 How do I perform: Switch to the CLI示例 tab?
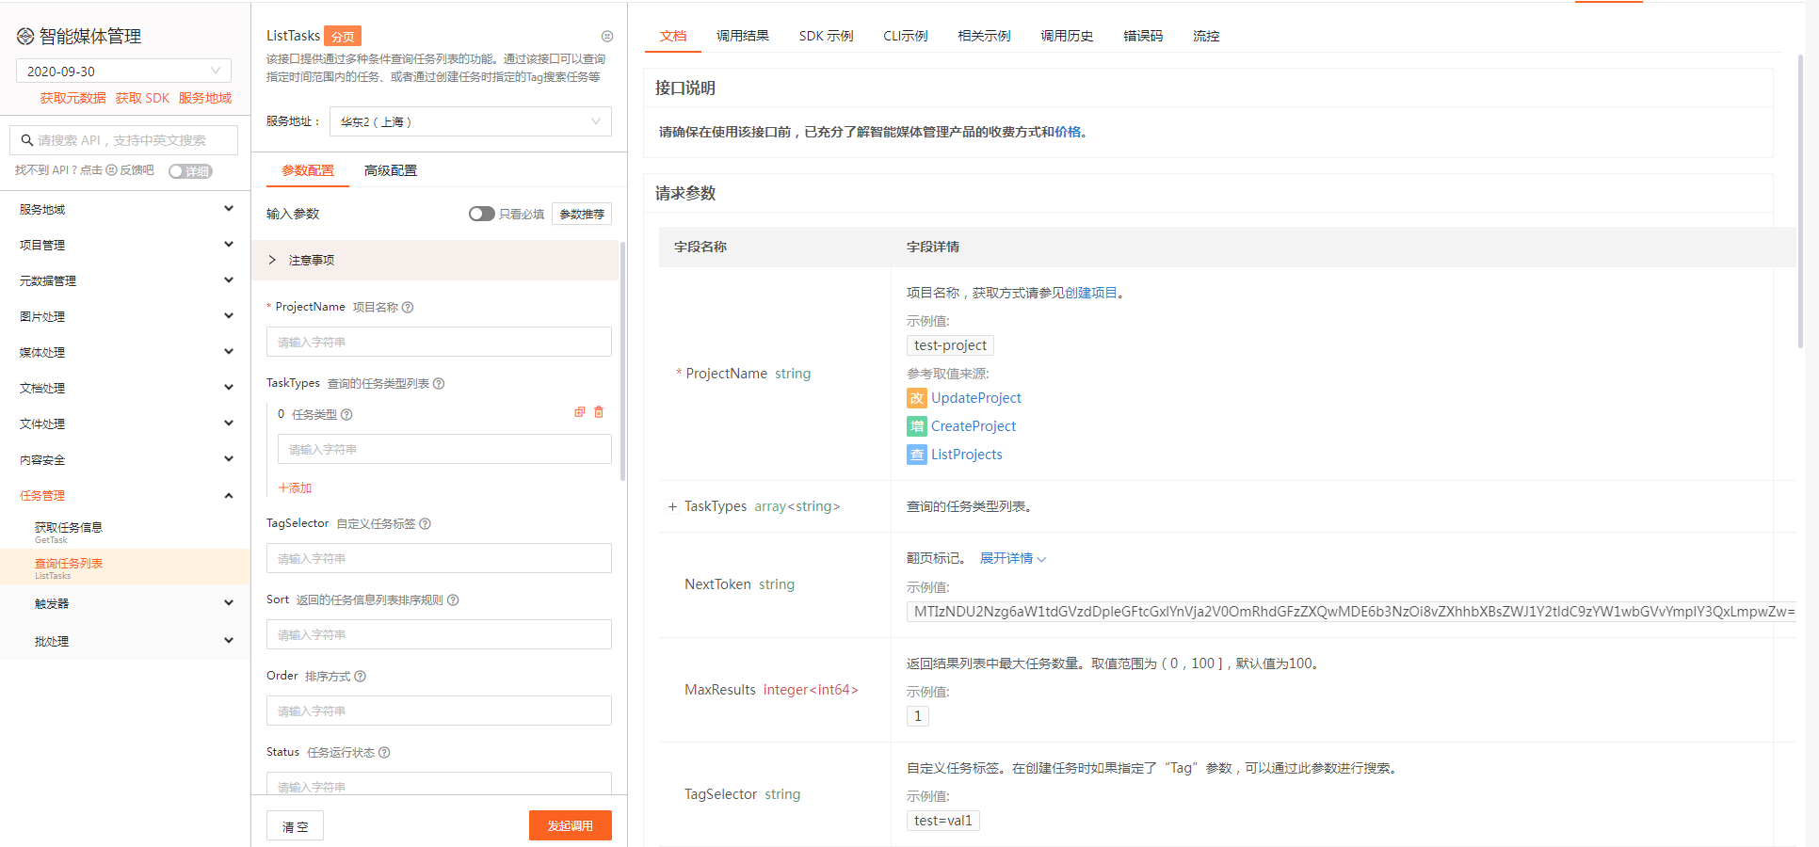click(905, 36)
